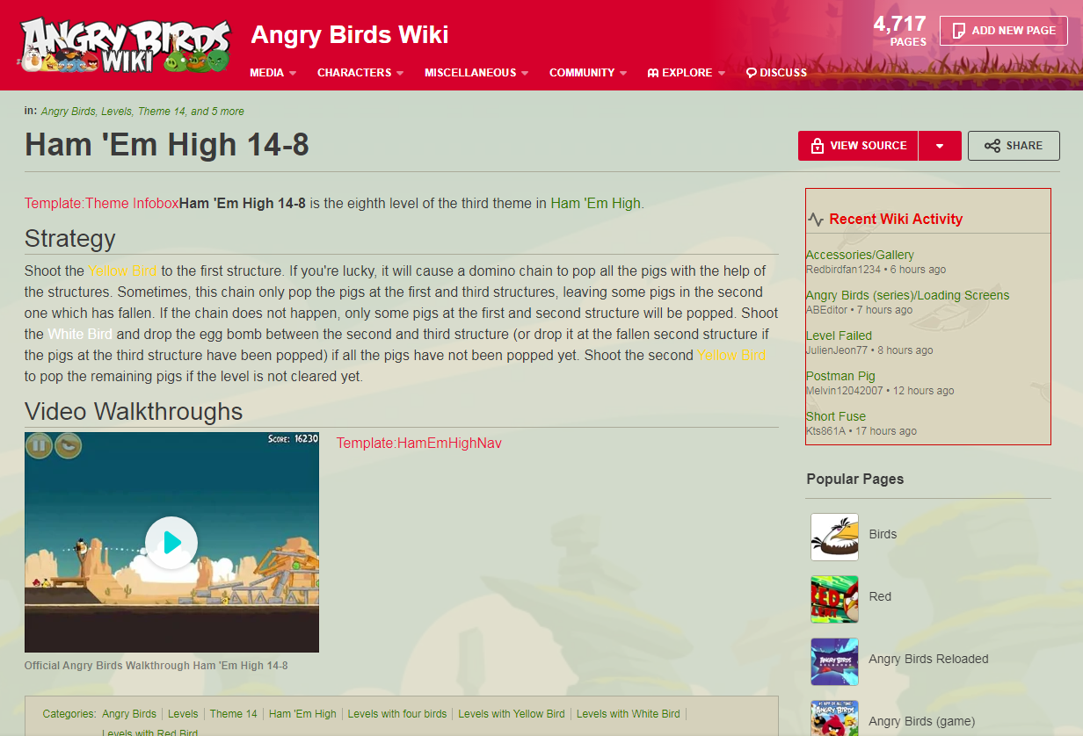Click the Share button
Image resolution: width=1083 pixels, height=736 pixels.
[x=1014, y=146]
